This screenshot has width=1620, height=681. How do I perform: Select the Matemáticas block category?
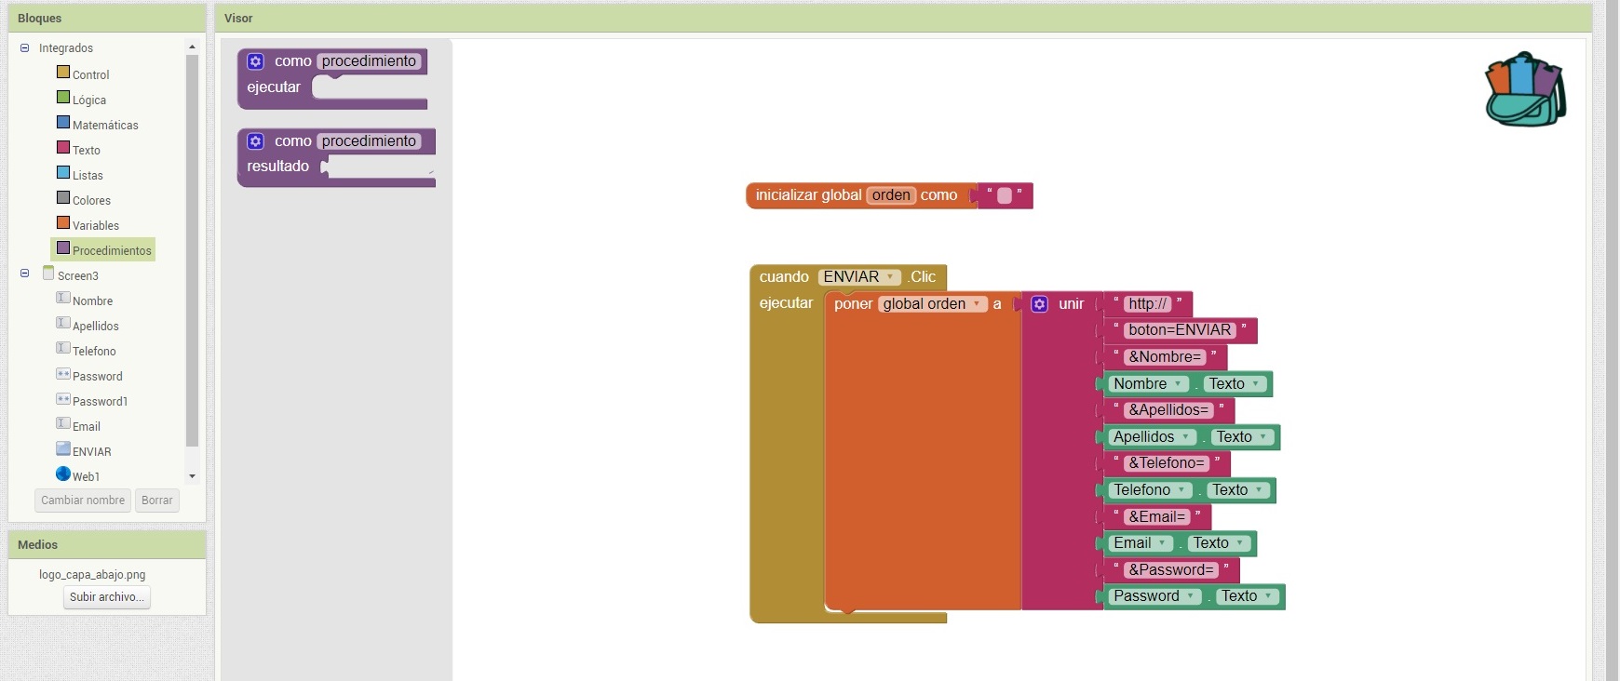pos(104,125)
